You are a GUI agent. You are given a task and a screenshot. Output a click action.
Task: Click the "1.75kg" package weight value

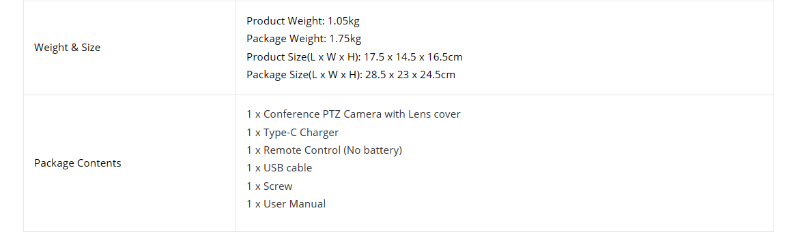coord(345,39)
